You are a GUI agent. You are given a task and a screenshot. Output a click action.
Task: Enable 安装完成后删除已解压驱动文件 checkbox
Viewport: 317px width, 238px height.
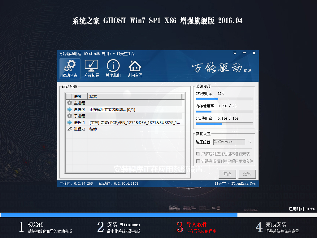click(198, 161)
